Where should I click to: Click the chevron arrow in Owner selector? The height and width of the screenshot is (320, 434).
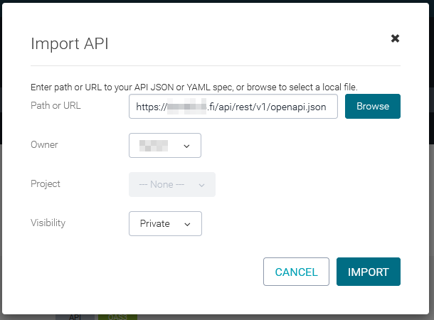(x=187, y=146)
